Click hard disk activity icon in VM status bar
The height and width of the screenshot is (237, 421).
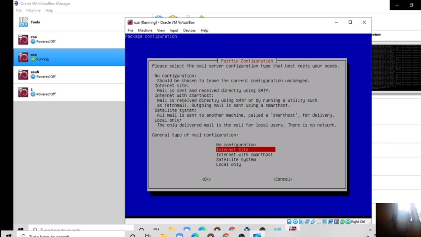[x=289, y=222]
